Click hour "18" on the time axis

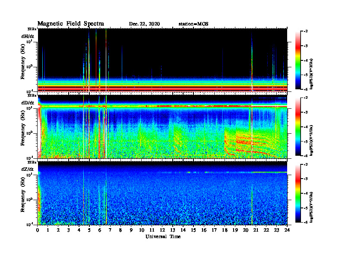[x=225, y=230]
